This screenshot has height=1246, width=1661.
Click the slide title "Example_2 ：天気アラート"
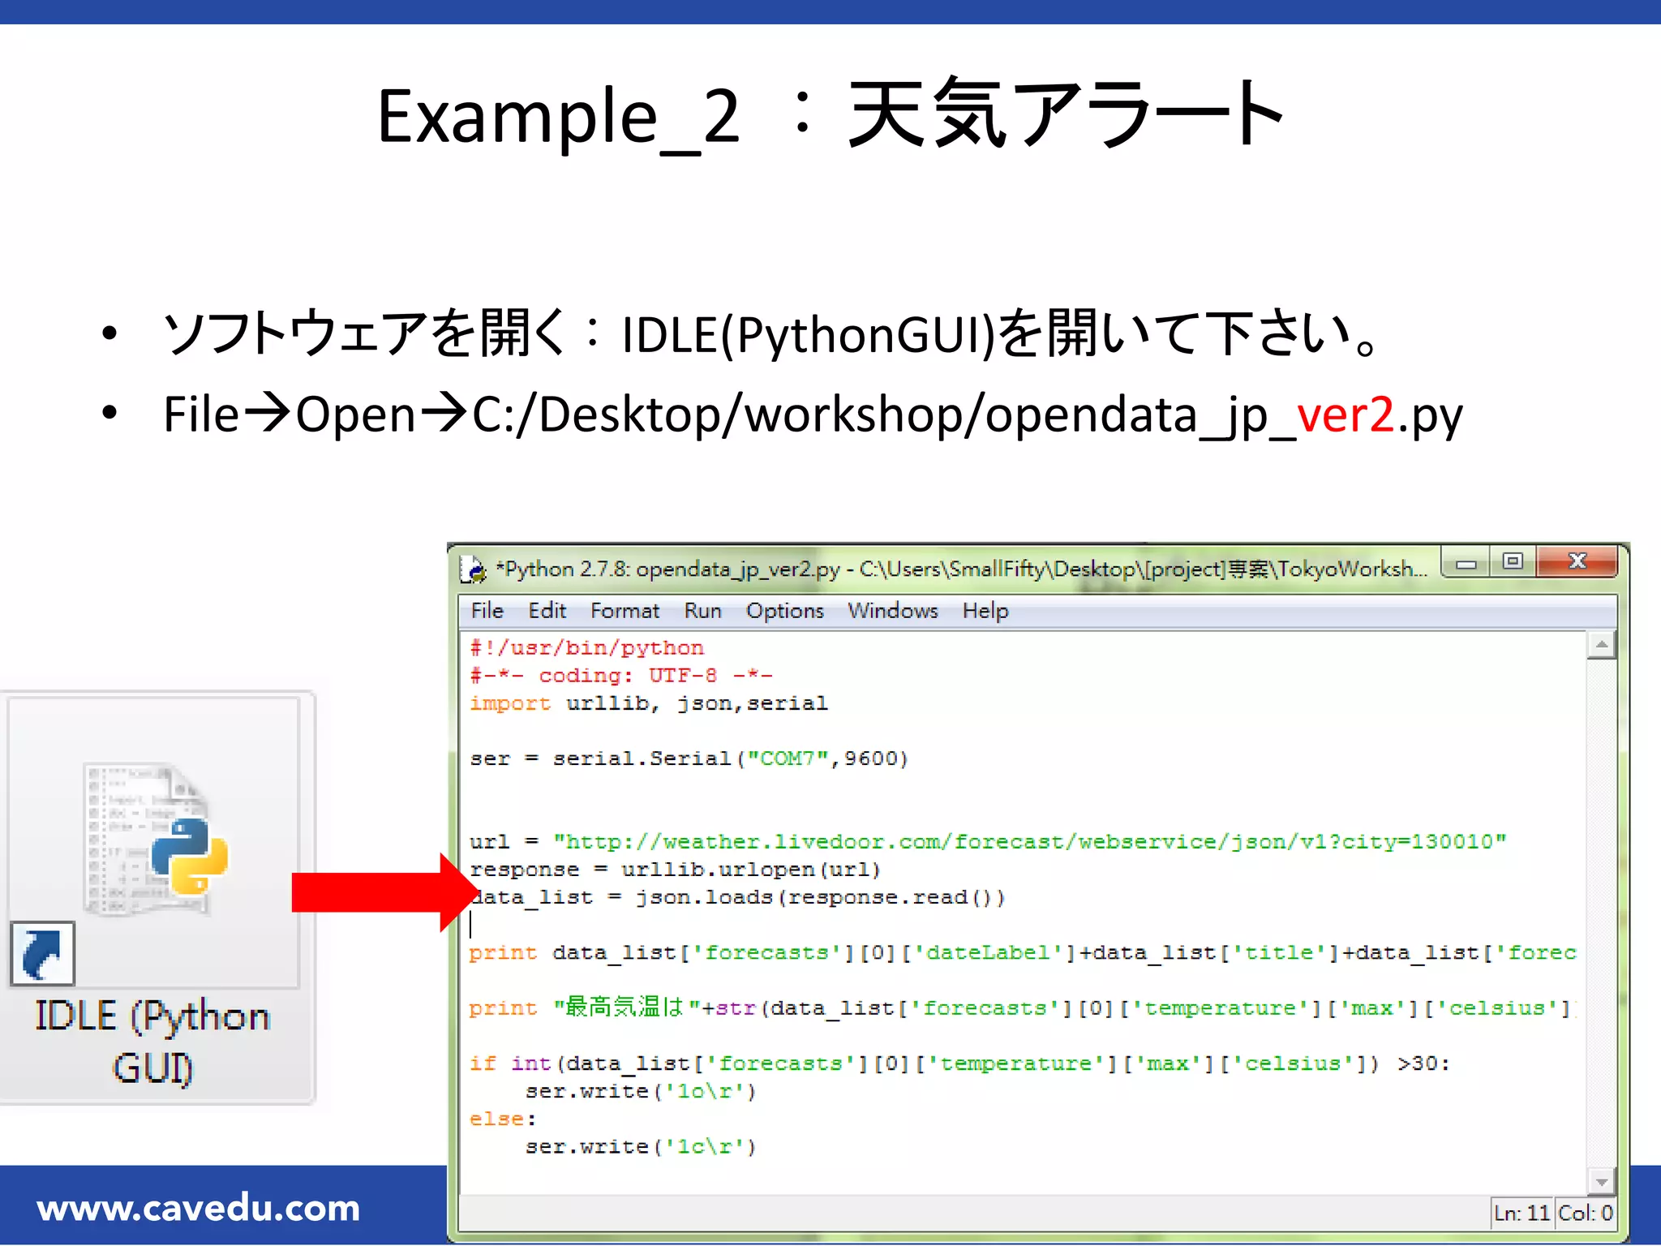pyautogui.click(x=830, y=114)
